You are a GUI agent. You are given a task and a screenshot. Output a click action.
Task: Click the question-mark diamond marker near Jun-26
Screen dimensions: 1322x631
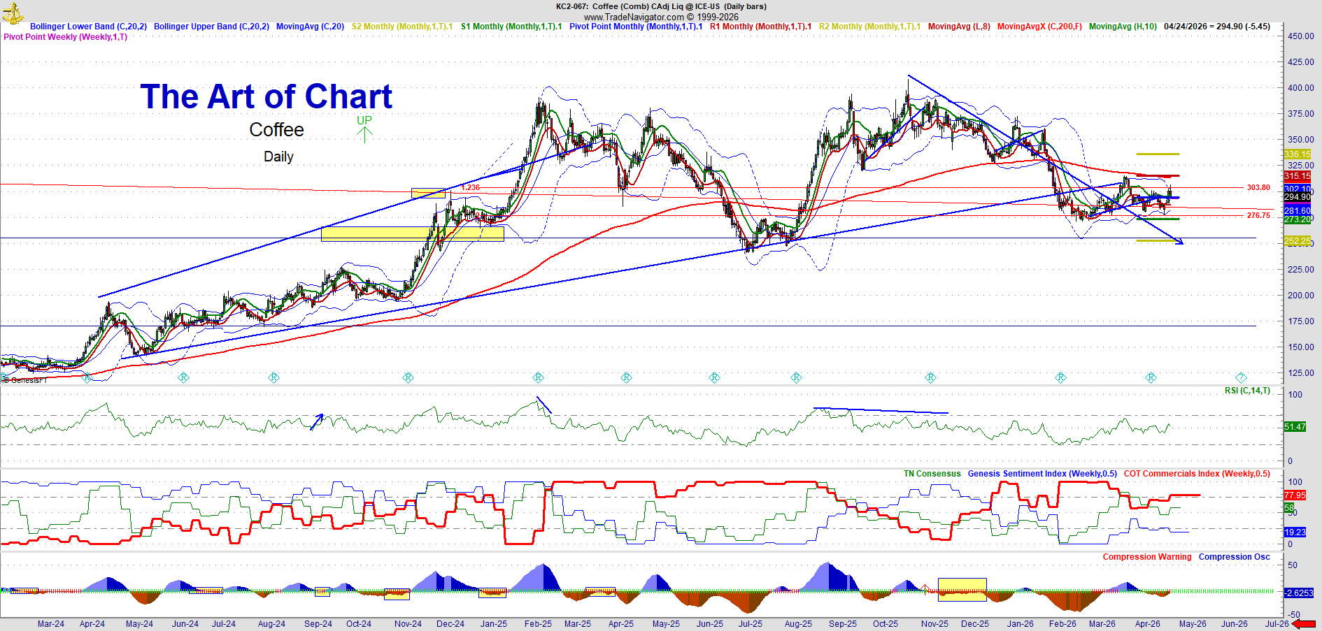click(x=1241, y=377)
